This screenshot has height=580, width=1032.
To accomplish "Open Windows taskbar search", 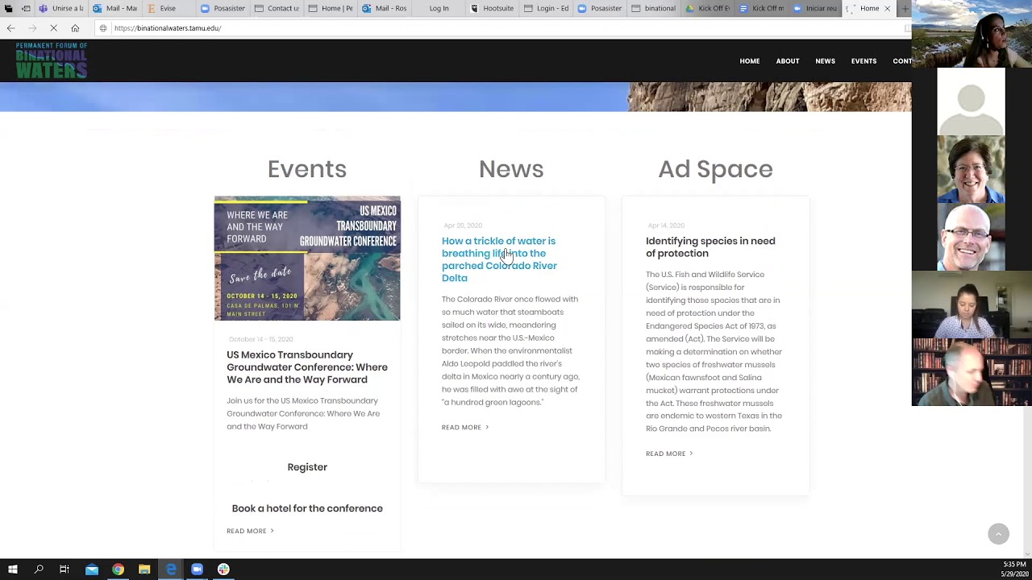I will (39, 570).
